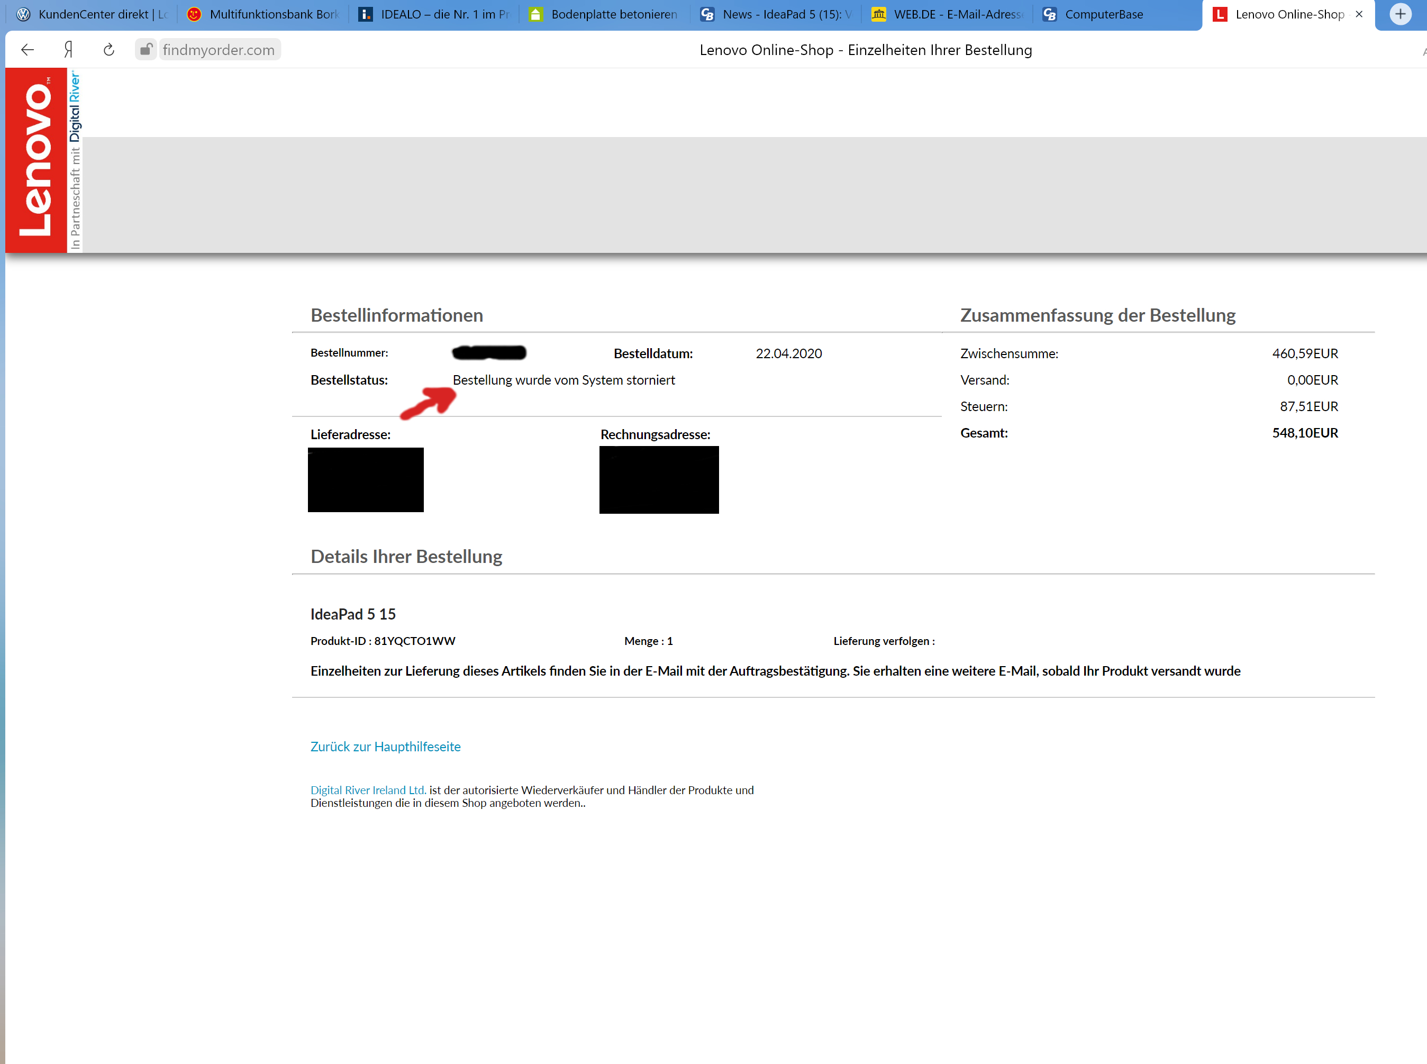Click the 'Lieferung verfolgen' tracking label
1427x1064 pixels.
coord(884,641)
